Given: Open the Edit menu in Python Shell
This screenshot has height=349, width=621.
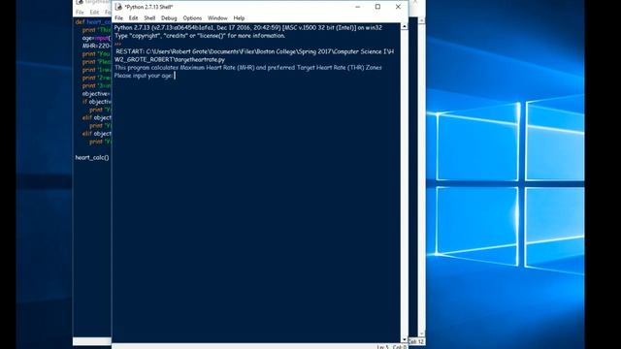Looking at the screenshot, I should (134, 18).
